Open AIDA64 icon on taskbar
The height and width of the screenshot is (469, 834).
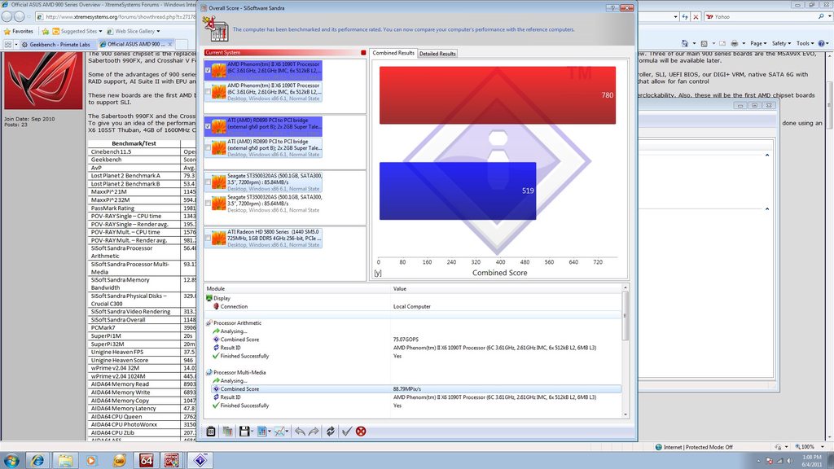[147, 460]
